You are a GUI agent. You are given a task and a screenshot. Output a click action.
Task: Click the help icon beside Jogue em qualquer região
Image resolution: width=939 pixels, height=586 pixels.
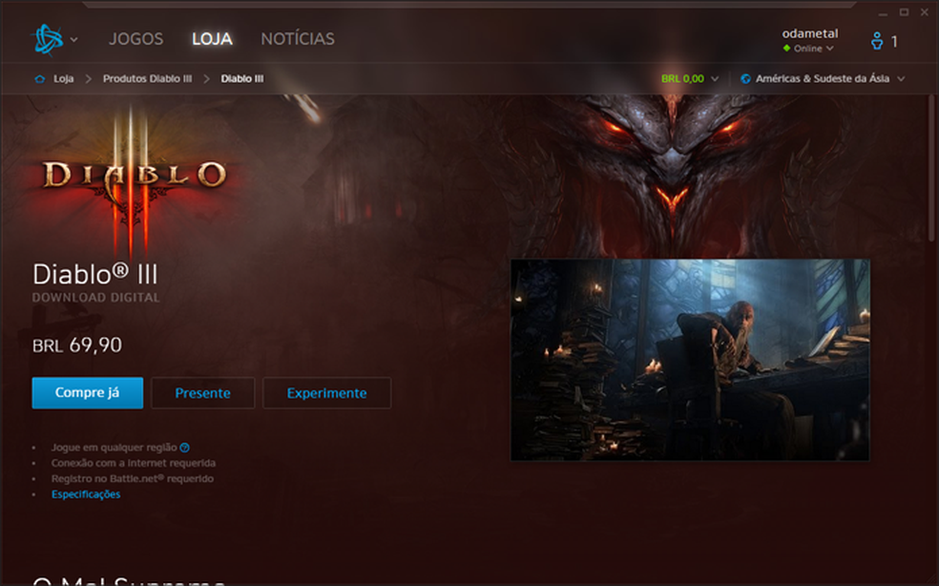point(184,448)
